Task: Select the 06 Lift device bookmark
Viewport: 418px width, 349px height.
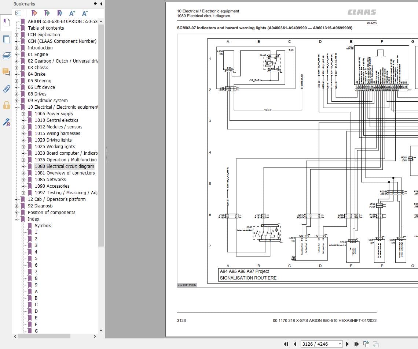Action: pos(41,87)
